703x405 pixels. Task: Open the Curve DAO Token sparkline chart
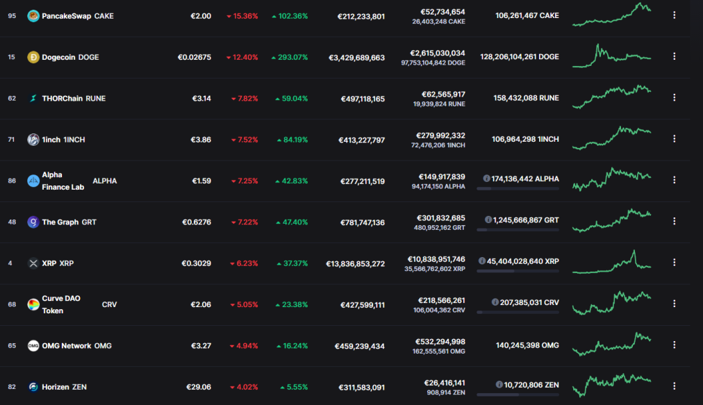[611, 303]
